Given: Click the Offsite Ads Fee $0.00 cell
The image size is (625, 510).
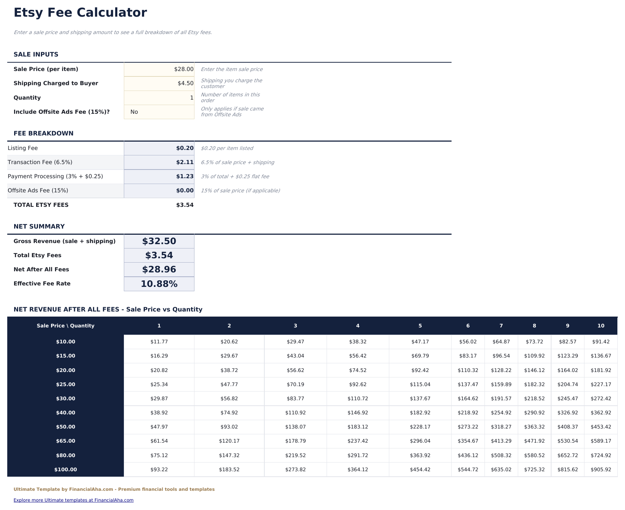Looking at the screenshot, I should click(159, 190).
